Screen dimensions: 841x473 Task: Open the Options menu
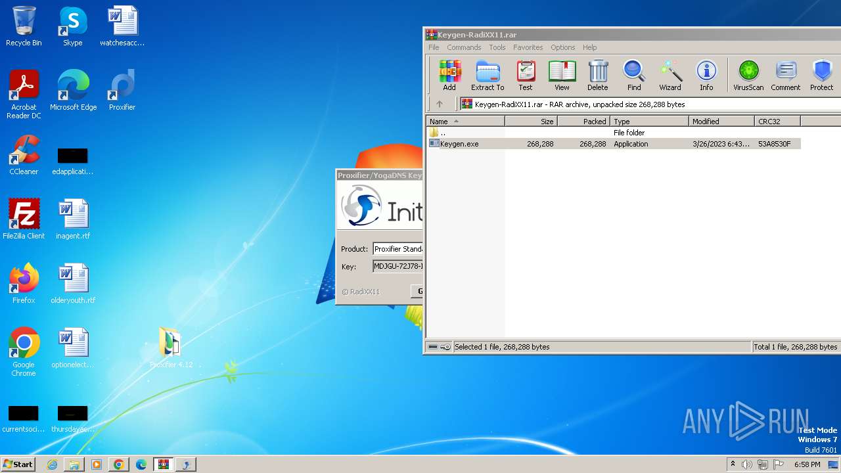point(563,47)
